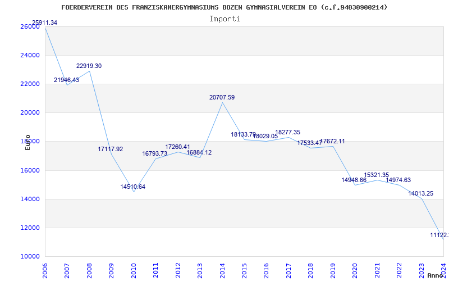449x281 pixels.
Task: Click the 26000 y-axis tick label
Action: pos(30,26)
